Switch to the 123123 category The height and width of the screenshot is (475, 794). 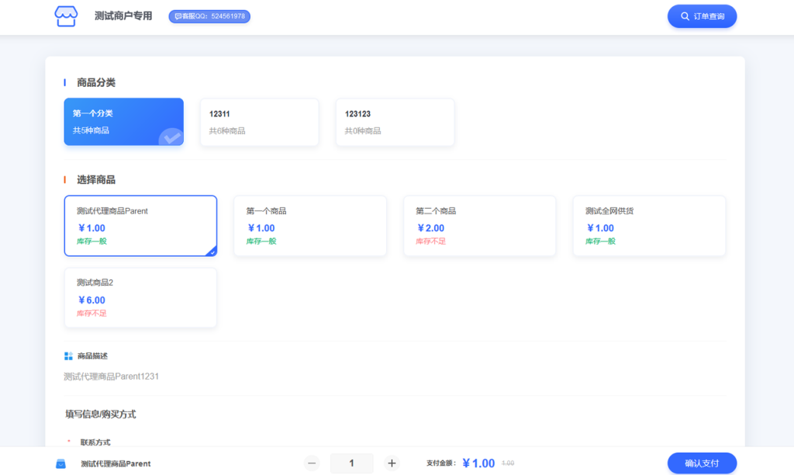click(x=395, y=122)
